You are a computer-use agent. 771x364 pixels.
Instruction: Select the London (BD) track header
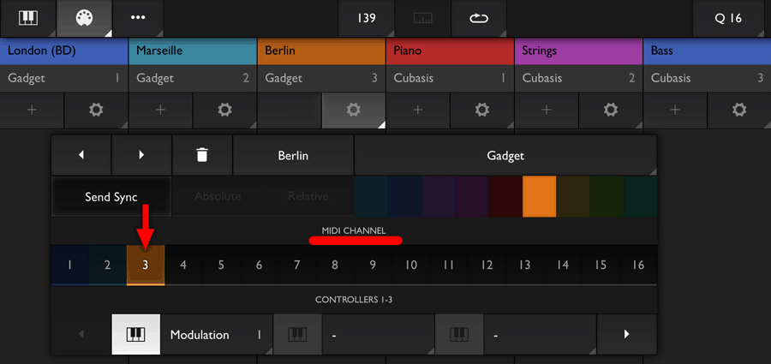pos(64,51)
